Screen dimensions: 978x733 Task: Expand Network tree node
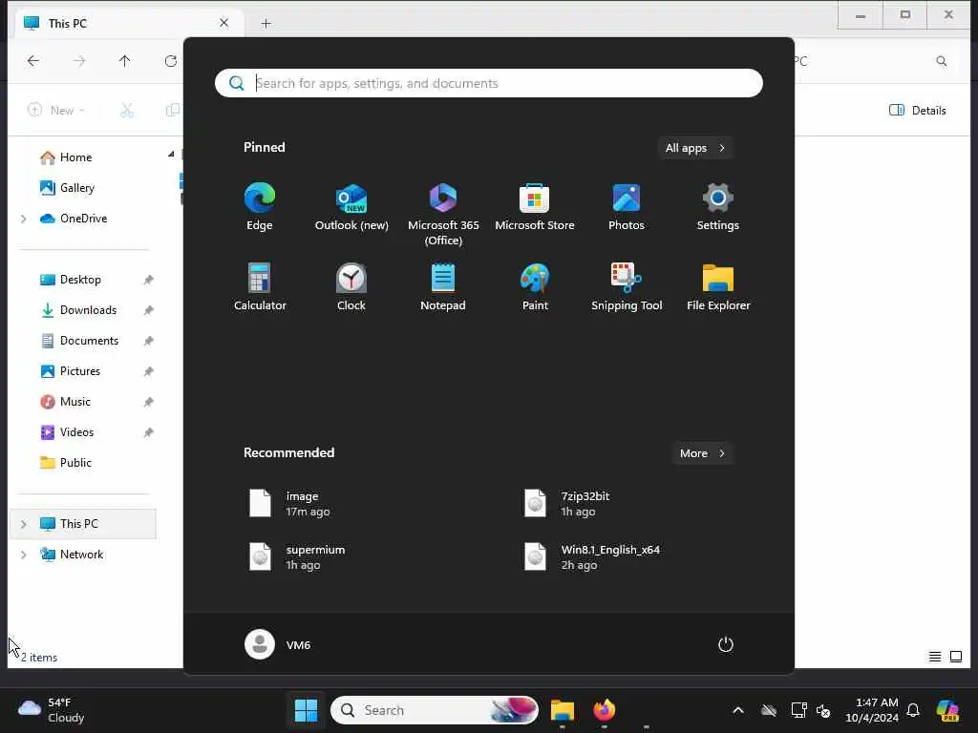[24, 555]
